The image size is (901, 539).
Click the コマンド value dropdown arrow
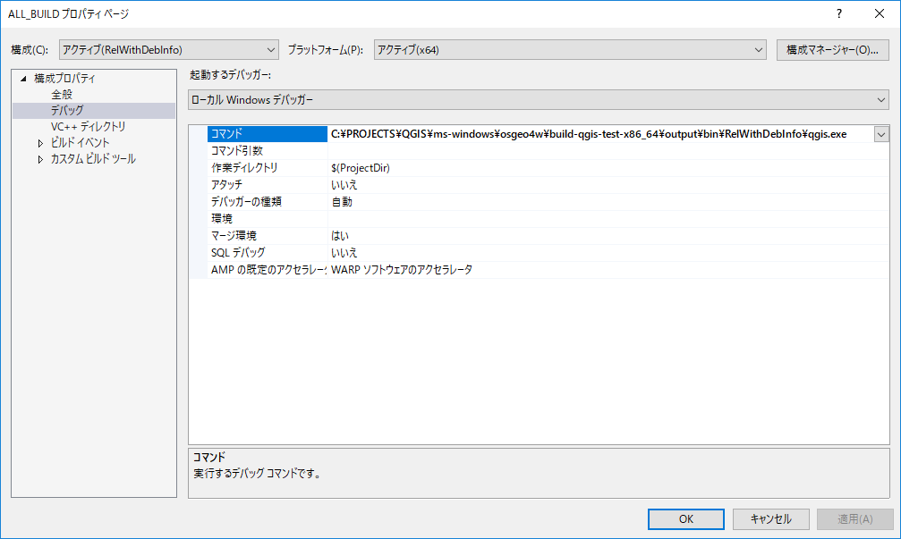pos(881,134)
